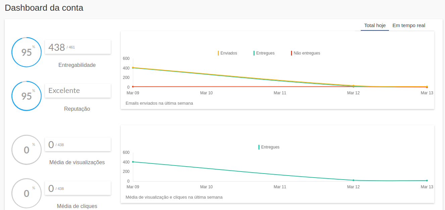
Task: Select the "Excelente" reputation card
Action: click(78, 91)
